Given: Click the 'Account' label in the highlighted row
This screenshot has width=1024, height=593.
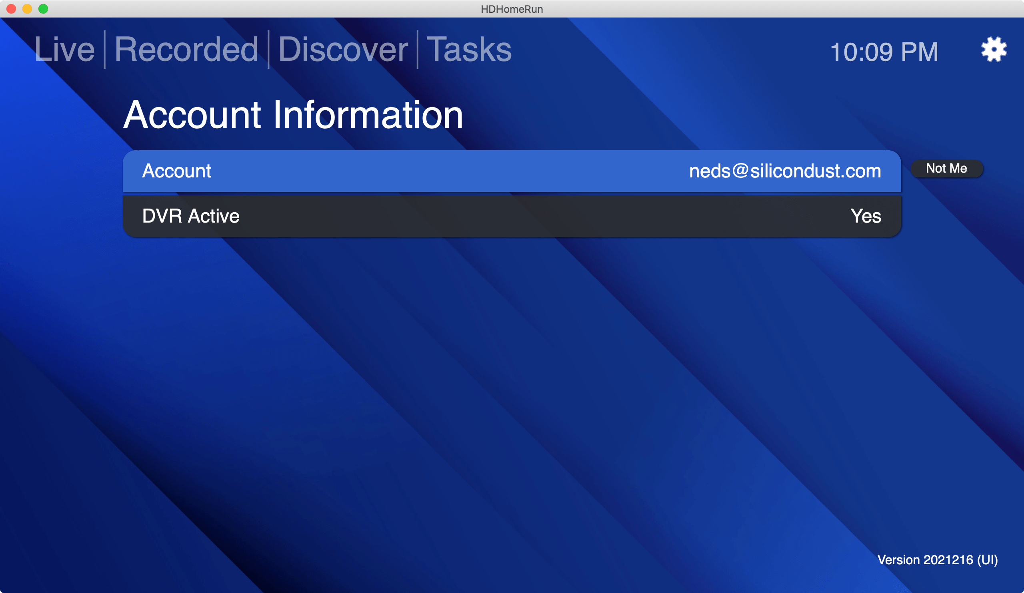Looking at the screenshot, I should (x=176, y=171).
